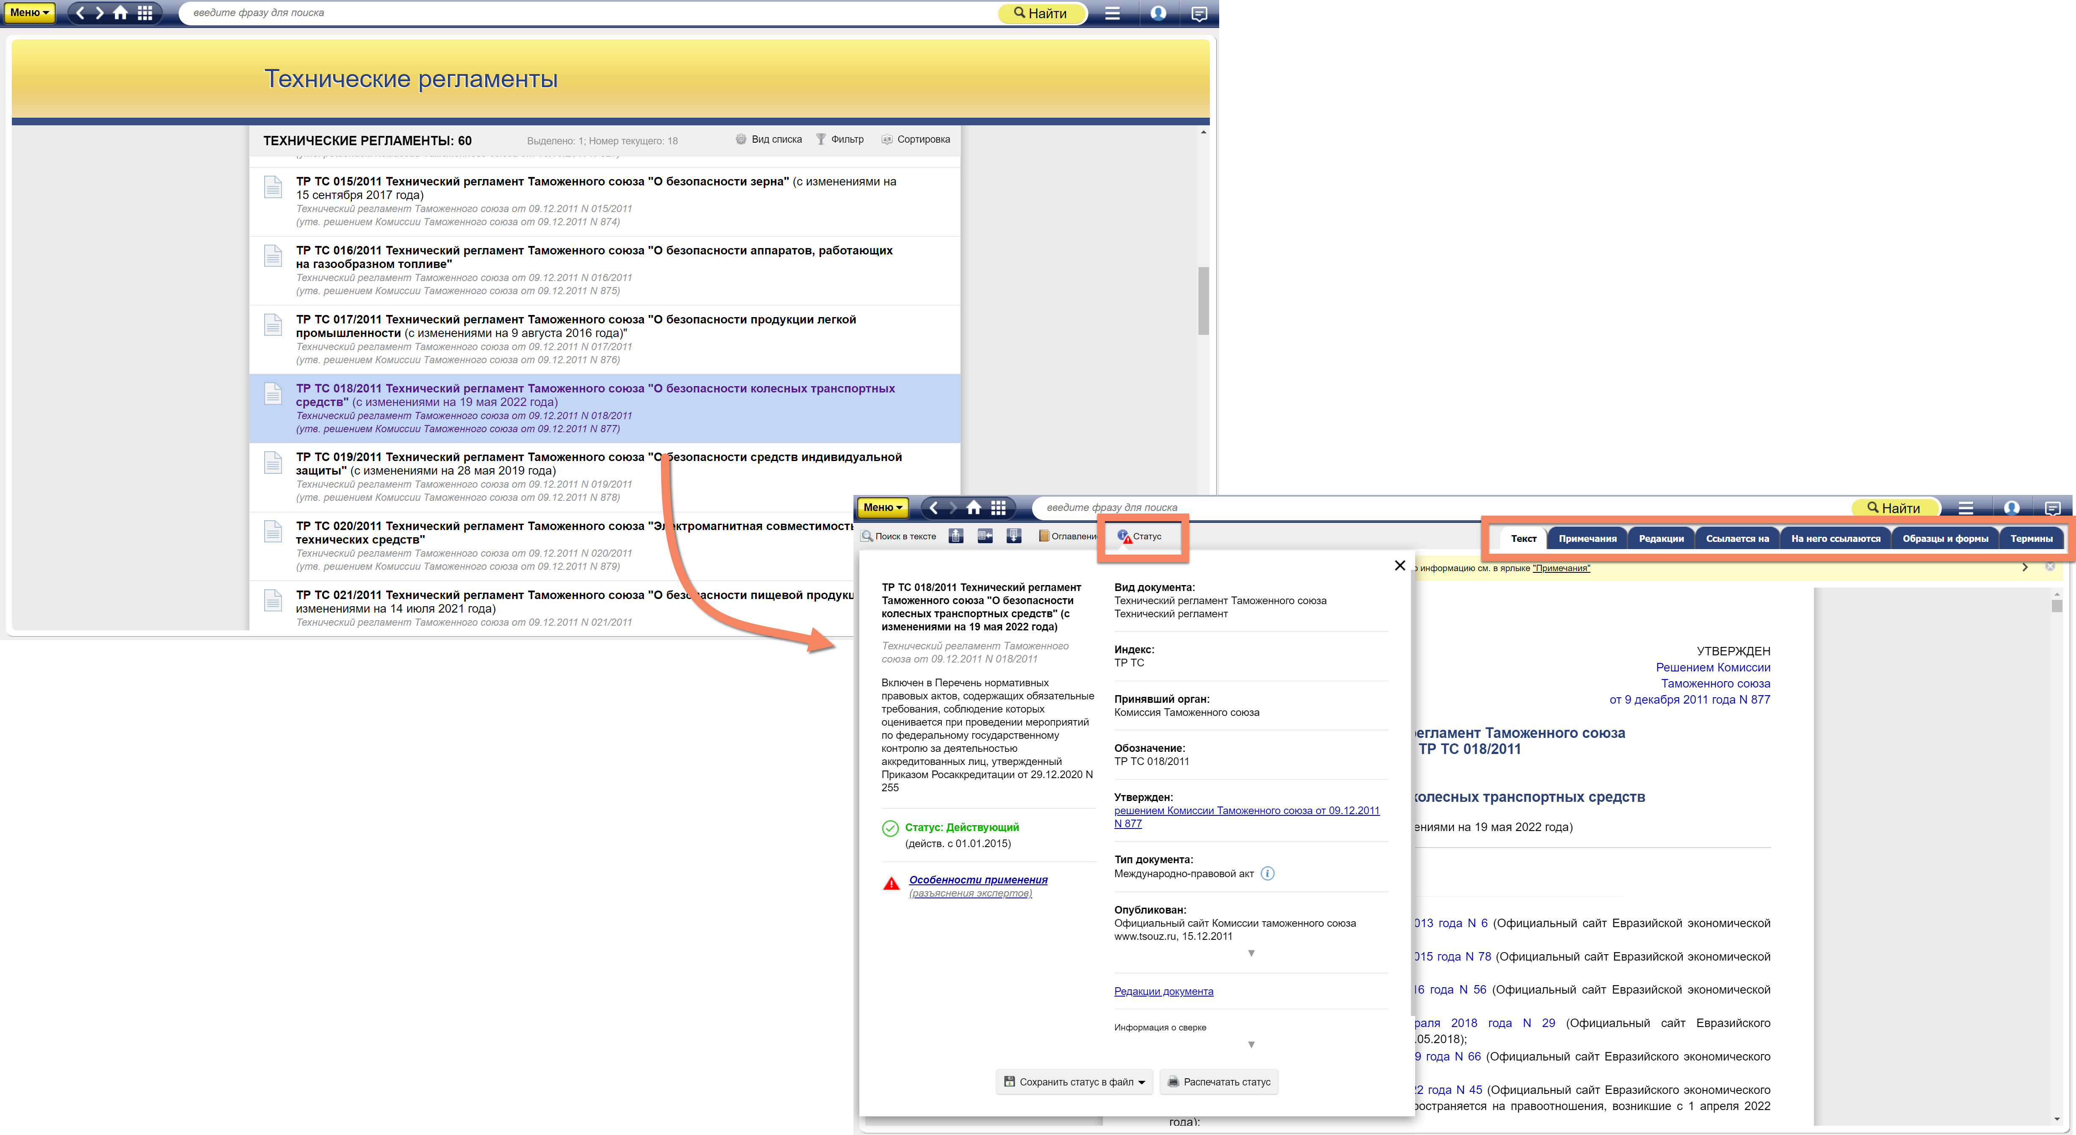The width and height of the screenshot is (2076, 1135).
Task: Click the home icon in list window
Action: point(121,13)
